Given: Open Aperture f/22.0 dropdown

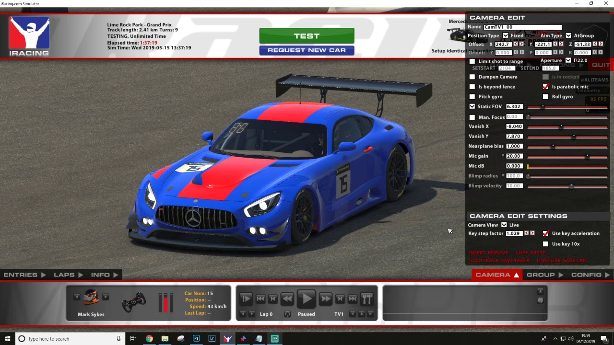Looking at the screenshot, I should (568, 60).
